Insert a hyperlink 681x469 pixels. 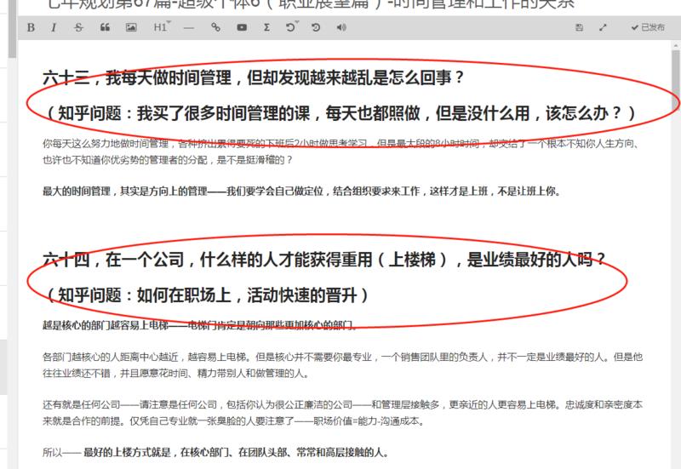click(215, 27)
